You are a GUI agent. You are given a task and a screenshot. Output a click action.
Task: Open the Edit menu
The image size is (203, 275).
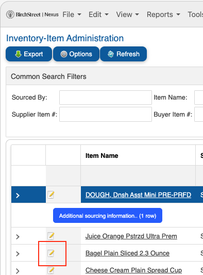click(x=98, y=14)
